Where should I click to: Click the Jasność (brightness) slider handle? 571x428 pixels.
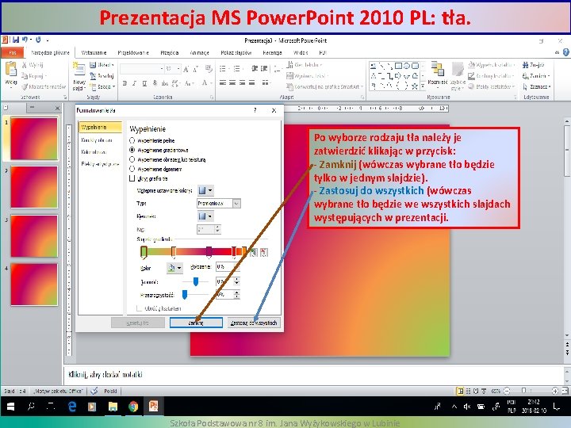196,281
